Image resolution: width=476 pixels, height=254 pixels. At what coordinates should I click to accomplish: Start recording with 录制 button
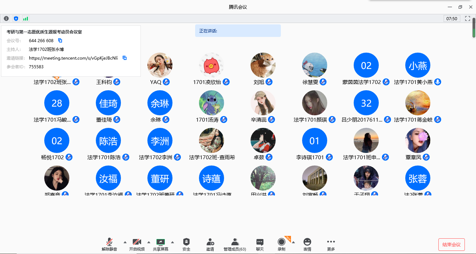click(281, 245)
